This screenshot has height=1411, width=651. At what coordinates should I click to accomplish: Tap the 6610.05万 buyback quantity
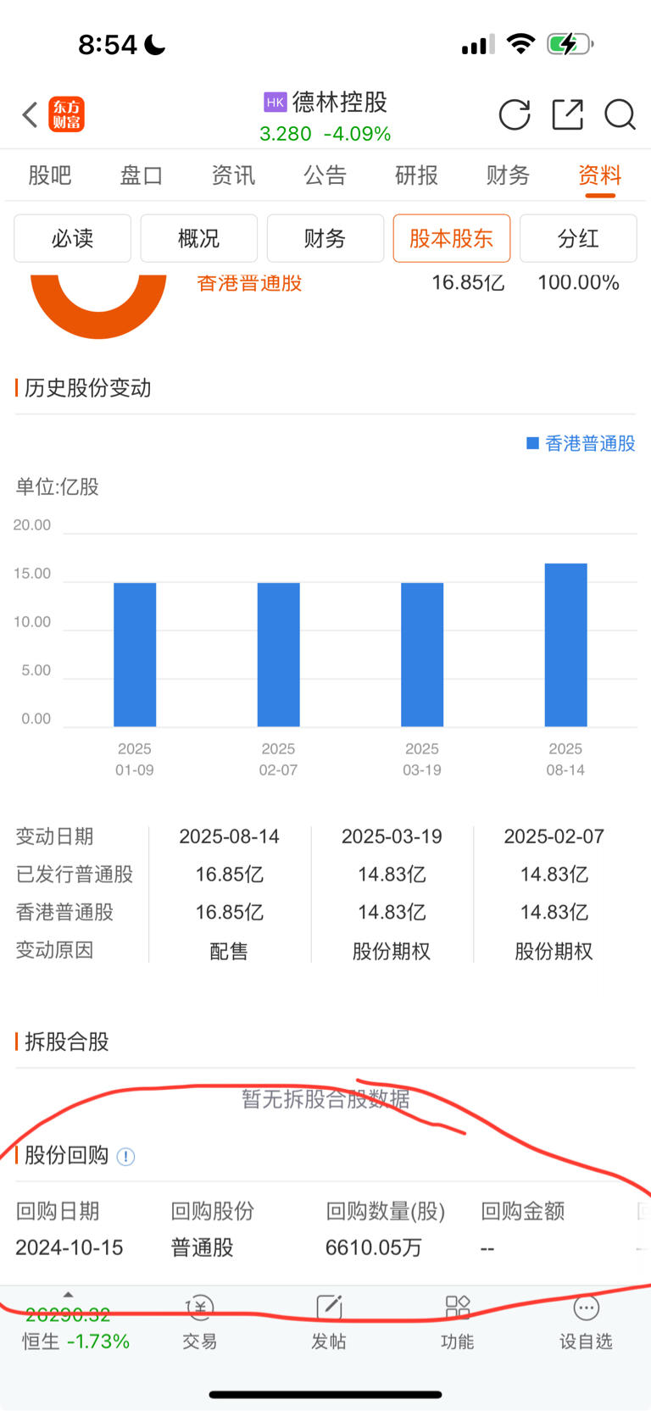click(374, 1247)
